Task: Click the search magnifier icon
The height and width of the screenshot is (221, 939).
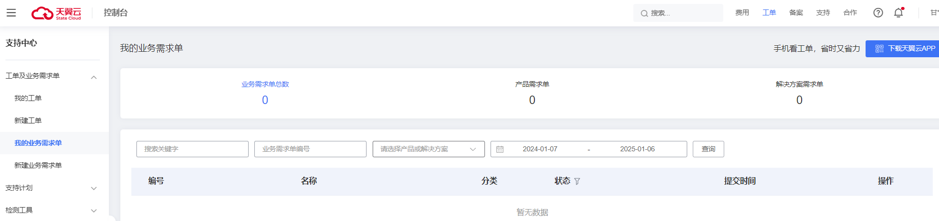Action: pos(644,13)
